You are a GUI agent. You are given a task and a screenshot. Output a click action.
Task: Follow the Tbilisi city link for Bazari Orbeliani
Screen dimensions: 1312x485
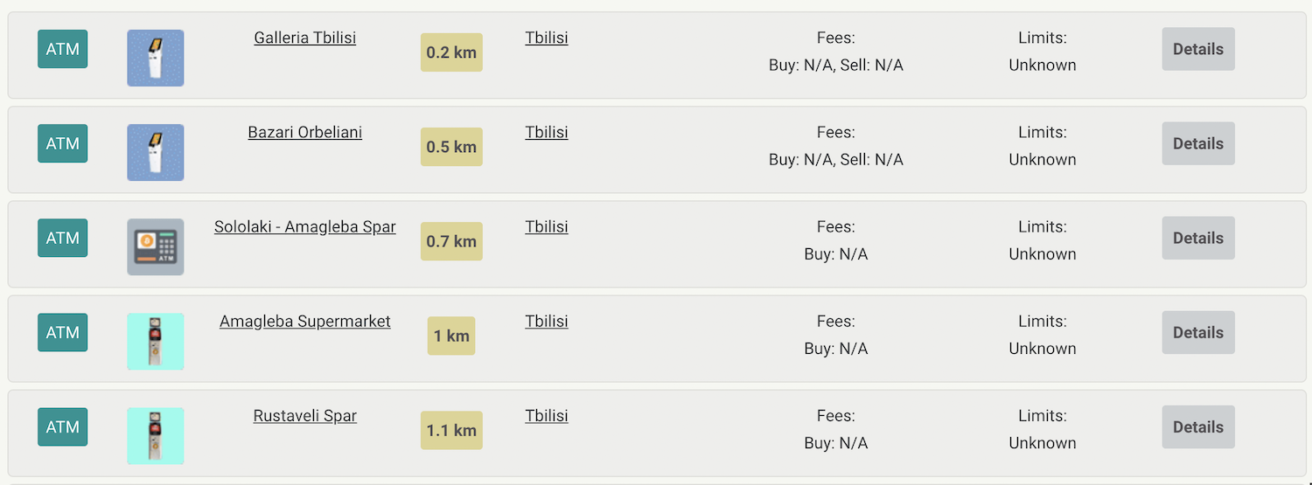546,132
